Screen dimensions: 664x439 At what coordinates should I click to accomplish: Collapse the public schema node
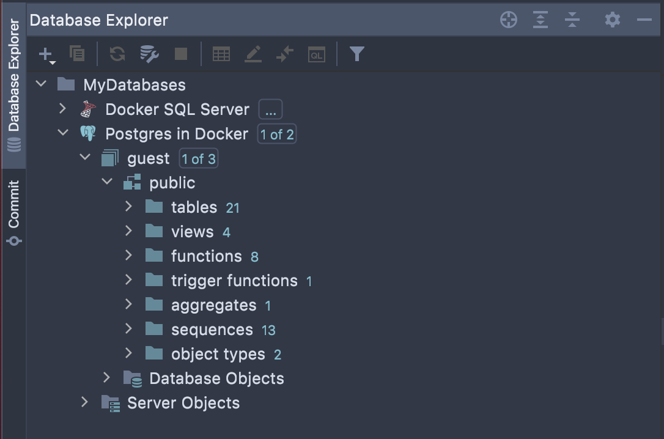click(x=107, y=182)
